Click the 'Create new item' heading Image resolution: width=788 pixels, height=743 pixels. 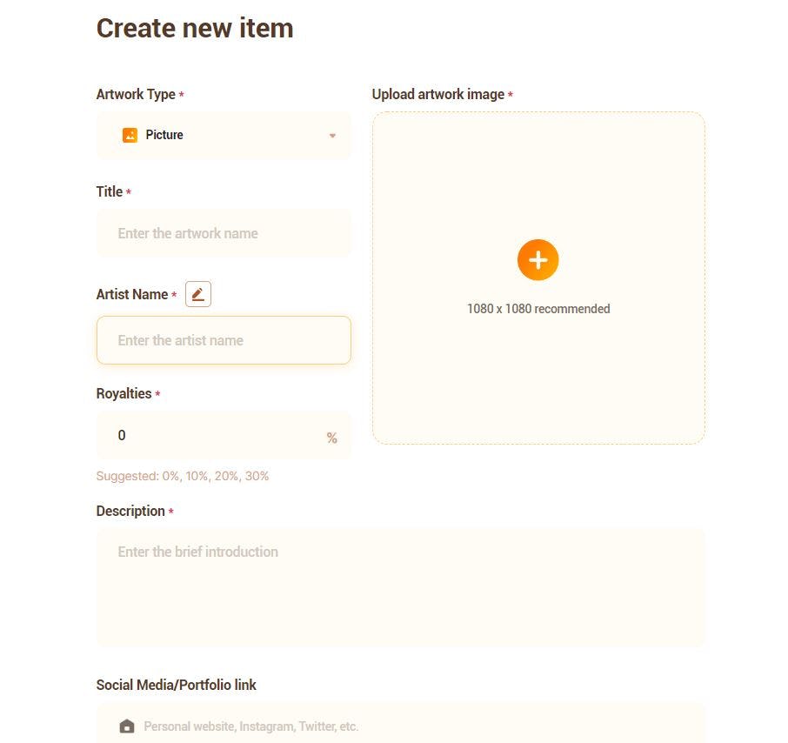pyautogui.click(x=195, y=28)
